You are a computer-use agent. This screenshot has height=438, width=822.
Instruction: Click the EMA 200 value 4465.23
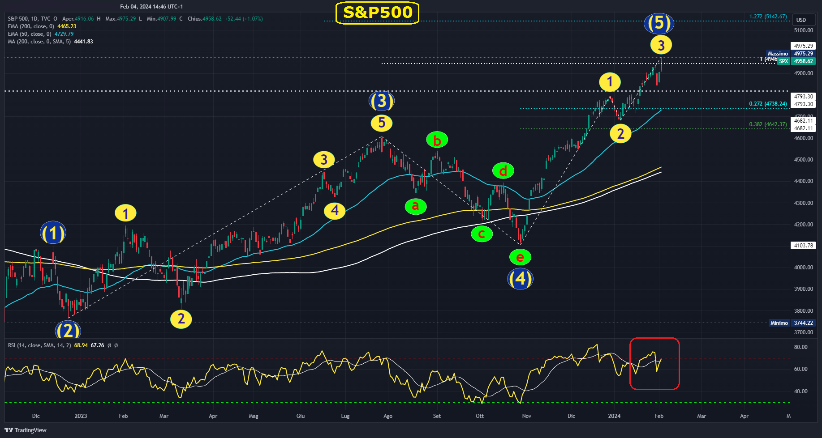click(67, 26)
